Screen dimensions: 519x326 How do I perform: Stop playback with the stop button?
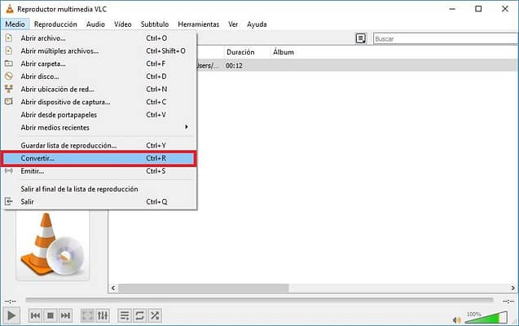(51, 315)
